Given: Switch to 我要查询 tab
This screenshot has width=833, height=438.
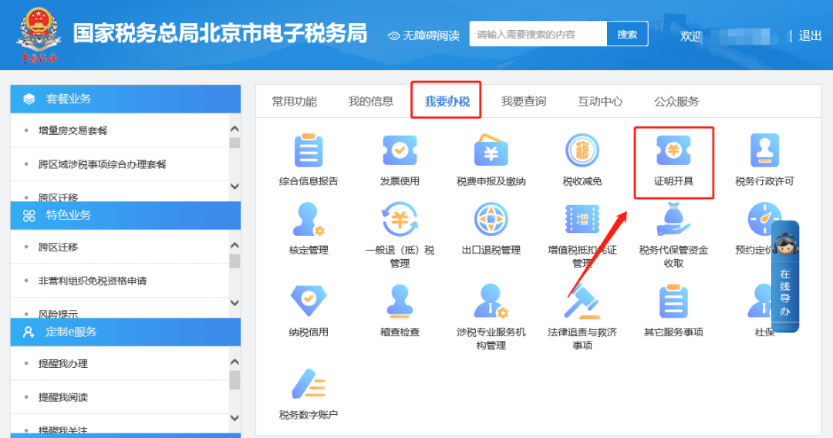Looking at the screenshot, I should tap(524, 102).
